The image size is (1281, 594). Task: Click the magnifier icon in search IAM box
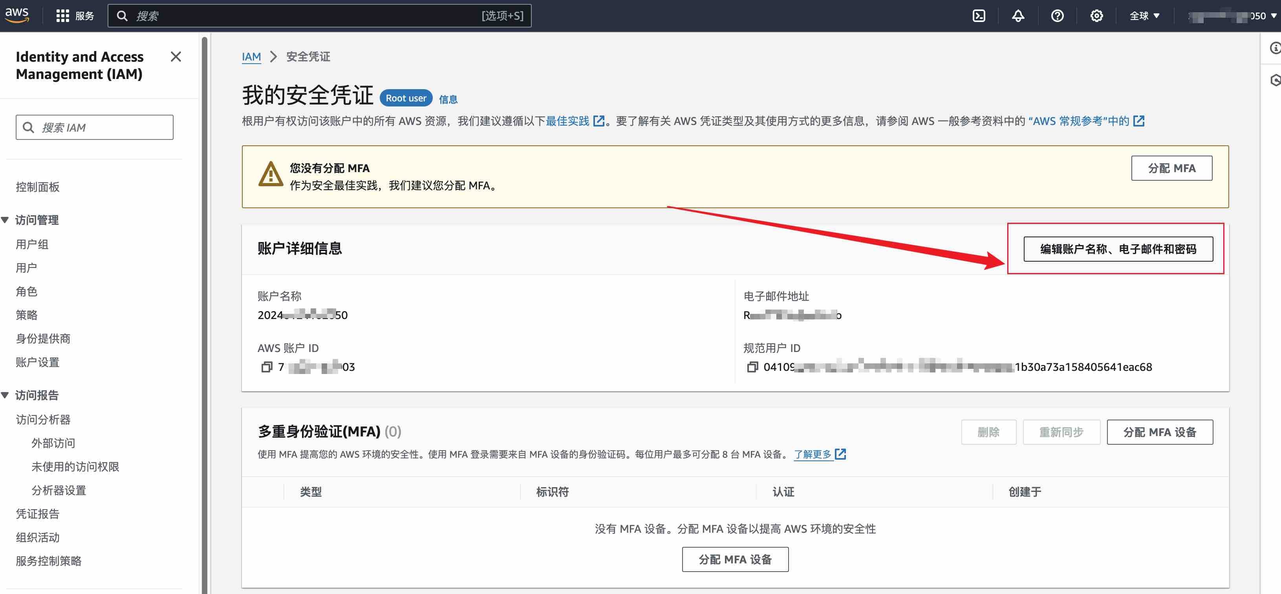tap(29, 127)
